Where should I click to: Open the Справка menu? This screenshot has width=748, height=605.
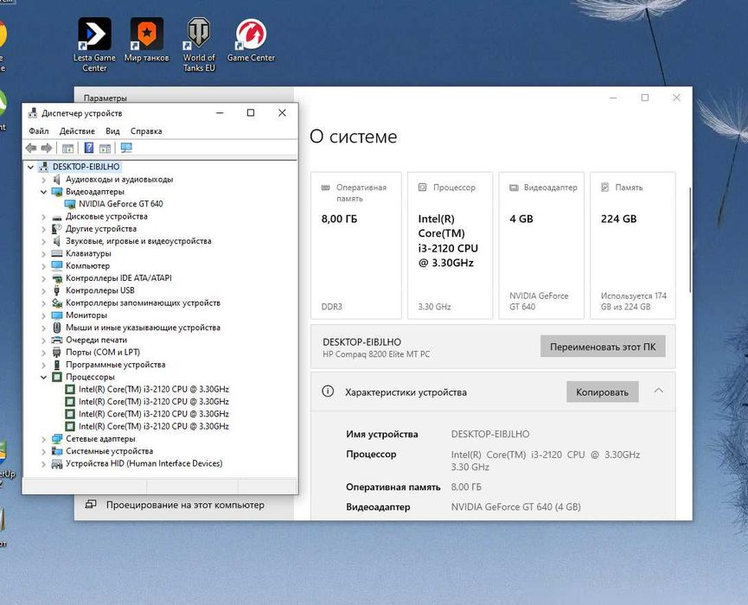[146, 131]
